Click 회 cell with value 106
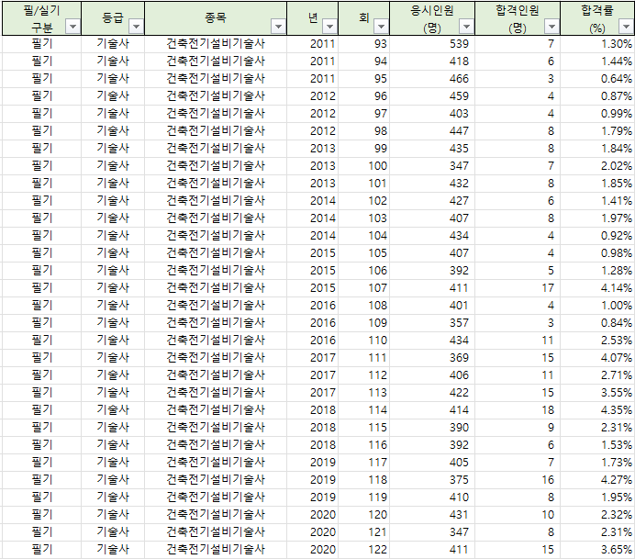 pyautogui.click(x=364, y=270)
